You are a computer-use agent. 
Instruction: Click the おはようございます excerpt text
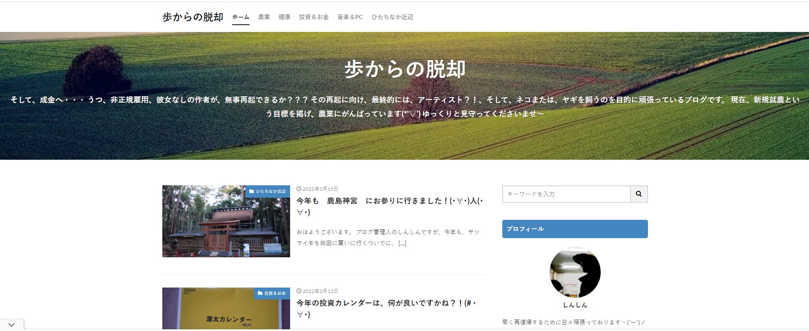point(388,237)
